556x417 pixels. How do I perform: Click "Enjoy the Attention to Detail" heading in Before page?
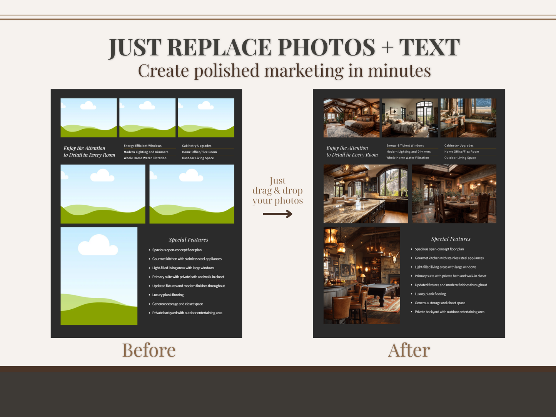pyautogui.click(x=89, y=152)
